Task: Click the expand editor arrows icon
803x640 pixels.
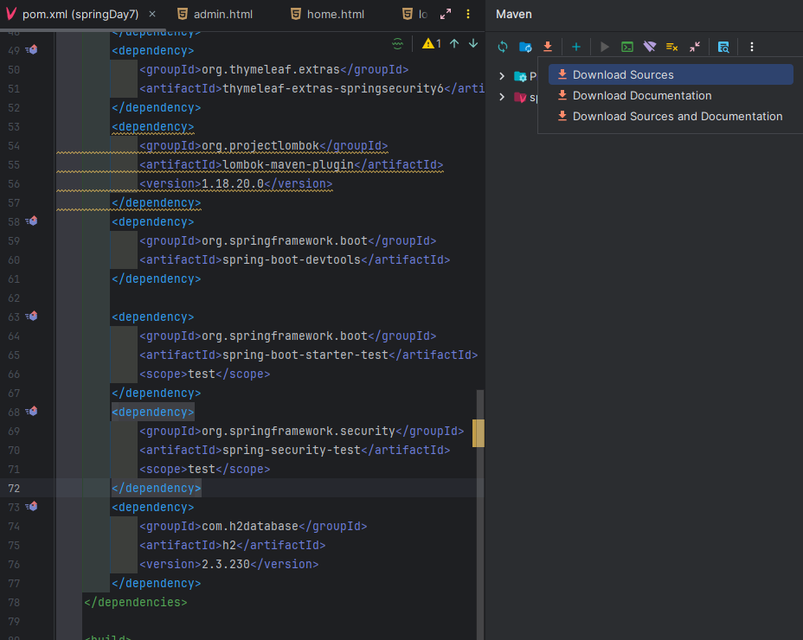Action: (446, 15)
